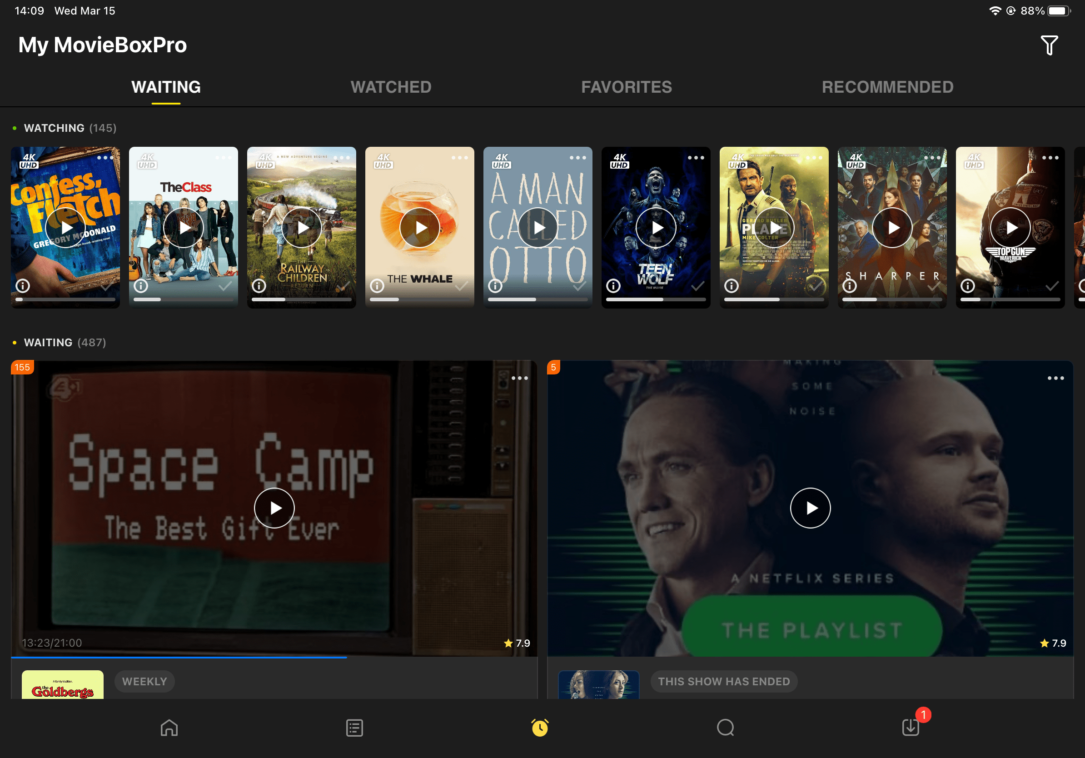Image resolution: width=1085 pixels, height=758 pixels.
Task: Open the filter icon at top right
Action: pyautogui.click(x=1050, y=45)
